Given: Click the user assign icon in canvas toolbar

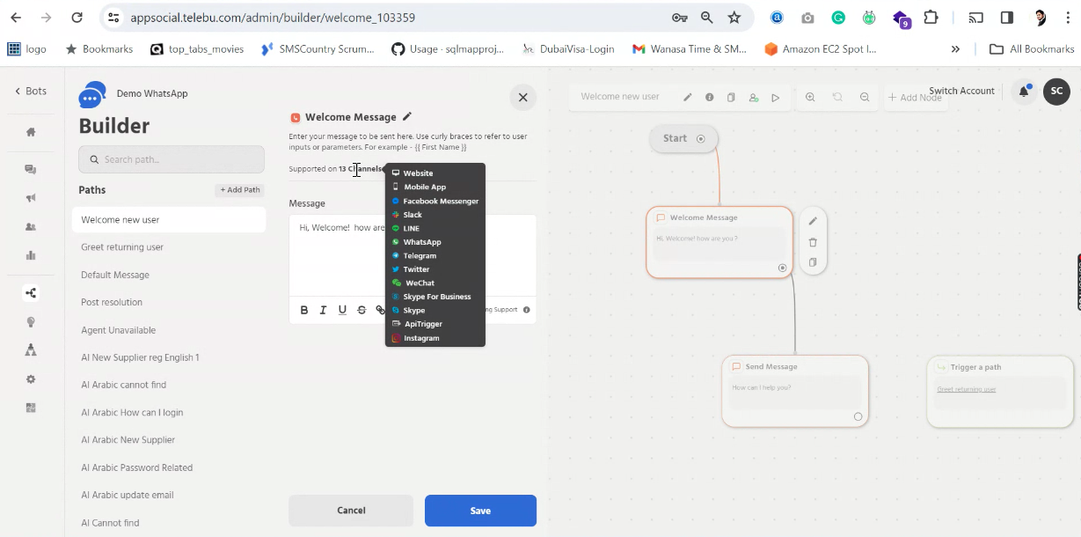Looking at the screenshot, I should [754, 98].
